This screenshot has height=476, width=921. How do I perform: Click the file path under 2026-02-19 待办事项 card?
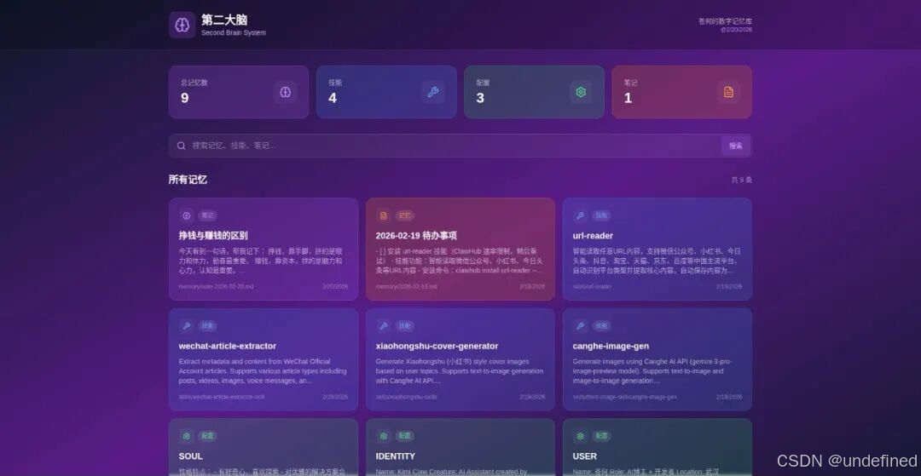[407, 287]
